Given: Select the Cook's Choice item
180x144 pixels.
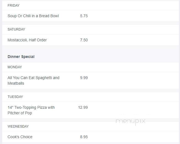Looking at the screenshot, I should click(20, 137).
